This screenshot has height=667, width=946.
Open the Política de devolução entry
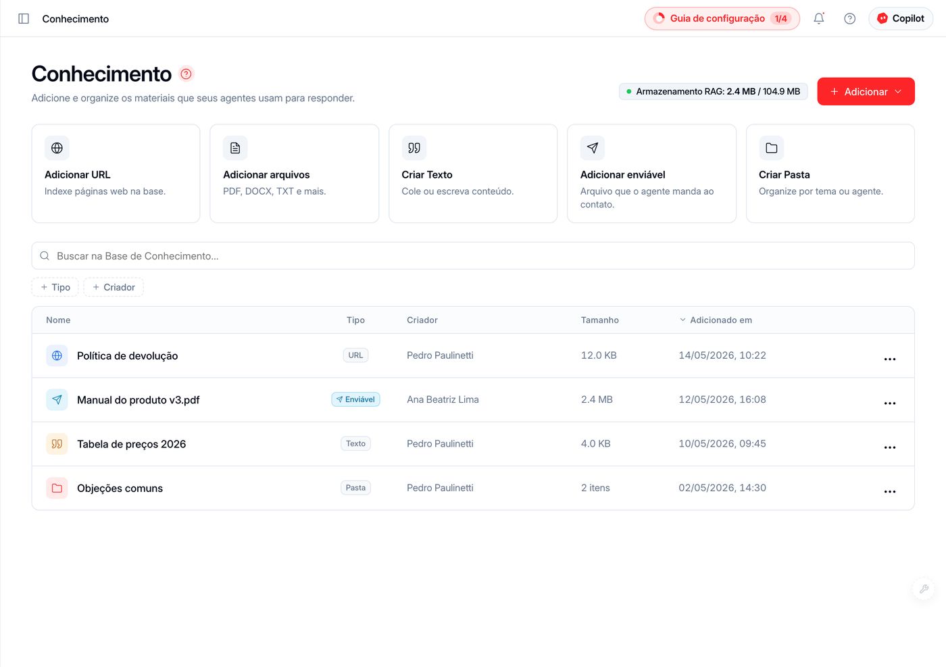pyautogui.click(x=128, y=356)
